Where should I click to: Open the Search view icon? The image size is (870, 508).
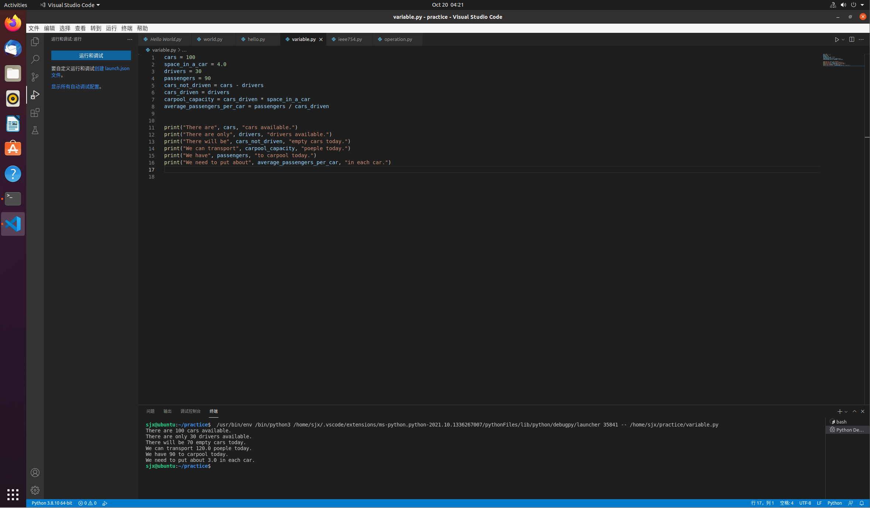[35, 59]
